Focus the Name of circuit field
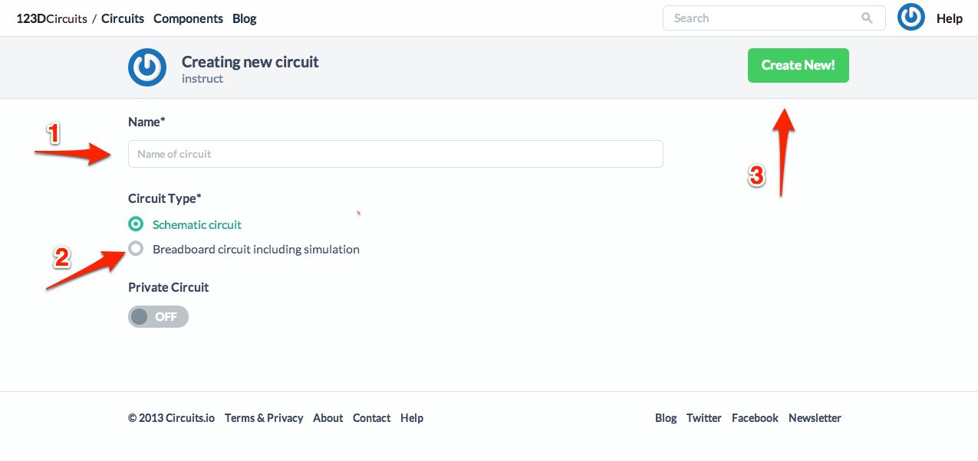The height and width of the screenshot is (461, 978). (395, 154)
